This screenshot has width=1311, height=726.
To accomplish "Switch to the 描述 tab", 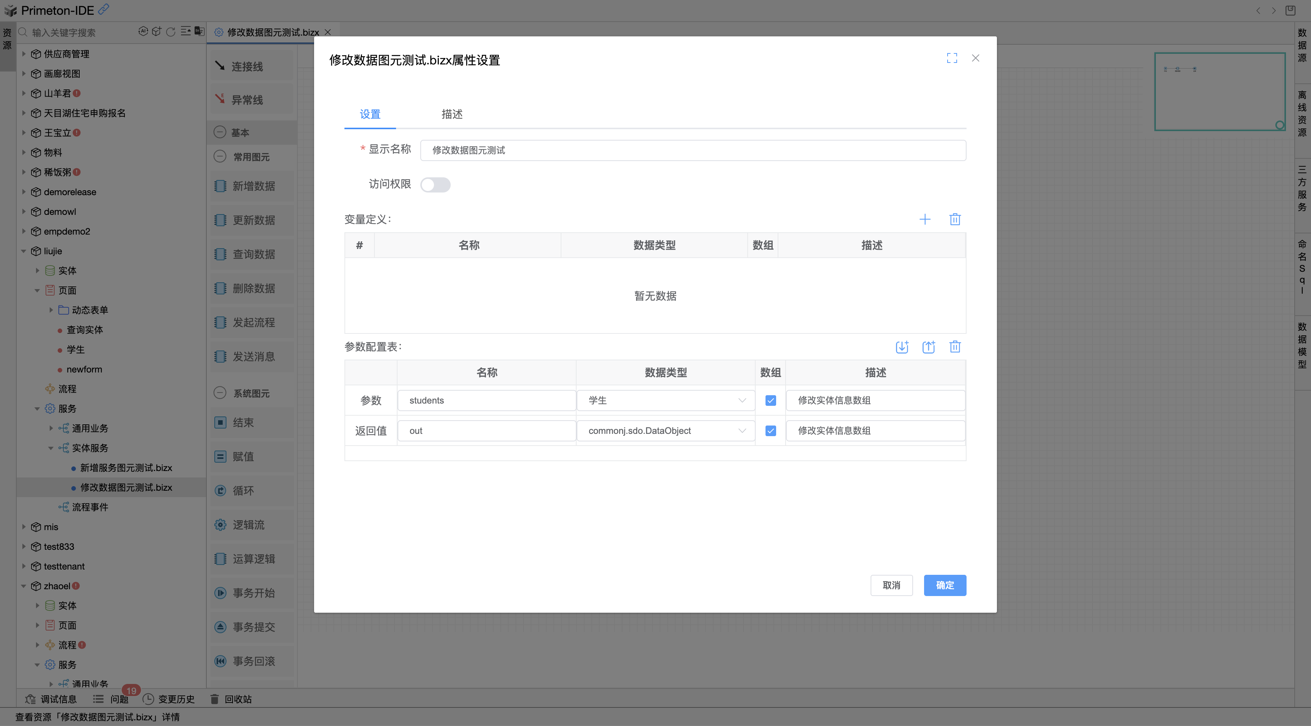I will pos(451,114).
